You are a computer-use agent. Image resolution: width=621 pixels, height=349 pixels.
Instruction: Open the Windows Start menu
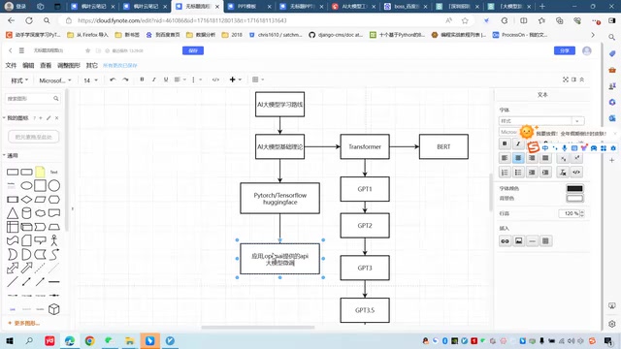[x=10, y=340]
